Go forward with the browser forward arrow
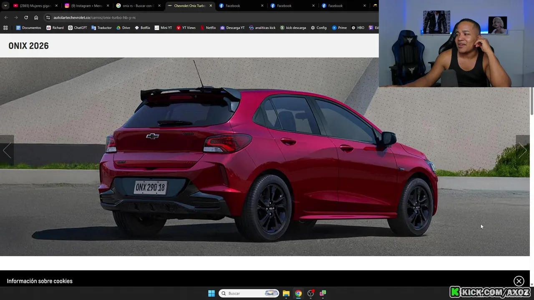534x300 pixels. coord(16,17)
